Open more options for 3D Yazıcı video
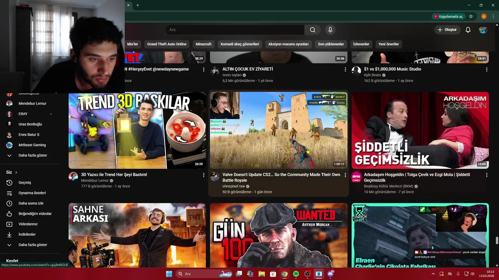 pyautogui.click(x=203, y=175)
